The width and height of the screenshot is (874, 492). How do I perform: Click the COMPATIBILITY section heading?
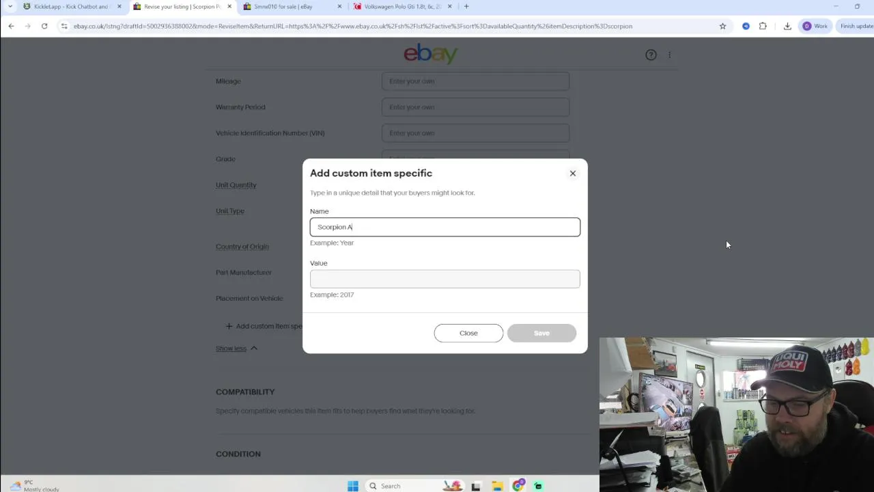click(x=245, y=392)
